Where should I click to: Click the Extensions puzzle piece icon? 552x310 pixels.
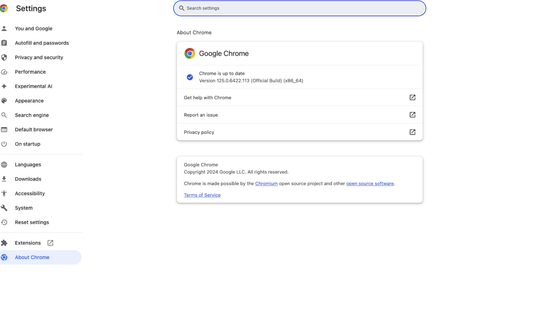(4, 243)
